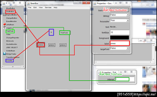This screenshot has width=157, height=97.
Task: Open the black foreground color swatch
Action: pyautogui.click(x=120, y=38)
